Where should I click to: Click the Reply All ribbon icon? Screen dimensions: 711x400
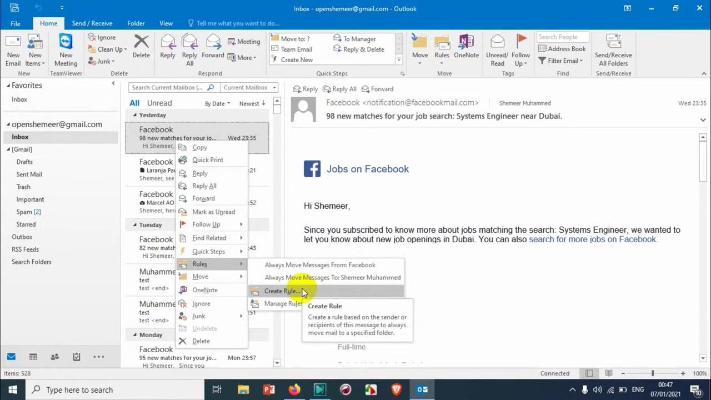[189, 50]
